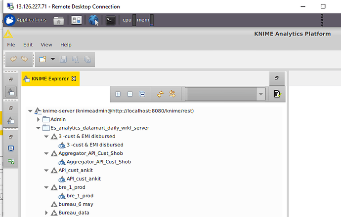Open the workspace switcher icon
This screenshot has height=217, width=341.
click(x=76, y=20)
